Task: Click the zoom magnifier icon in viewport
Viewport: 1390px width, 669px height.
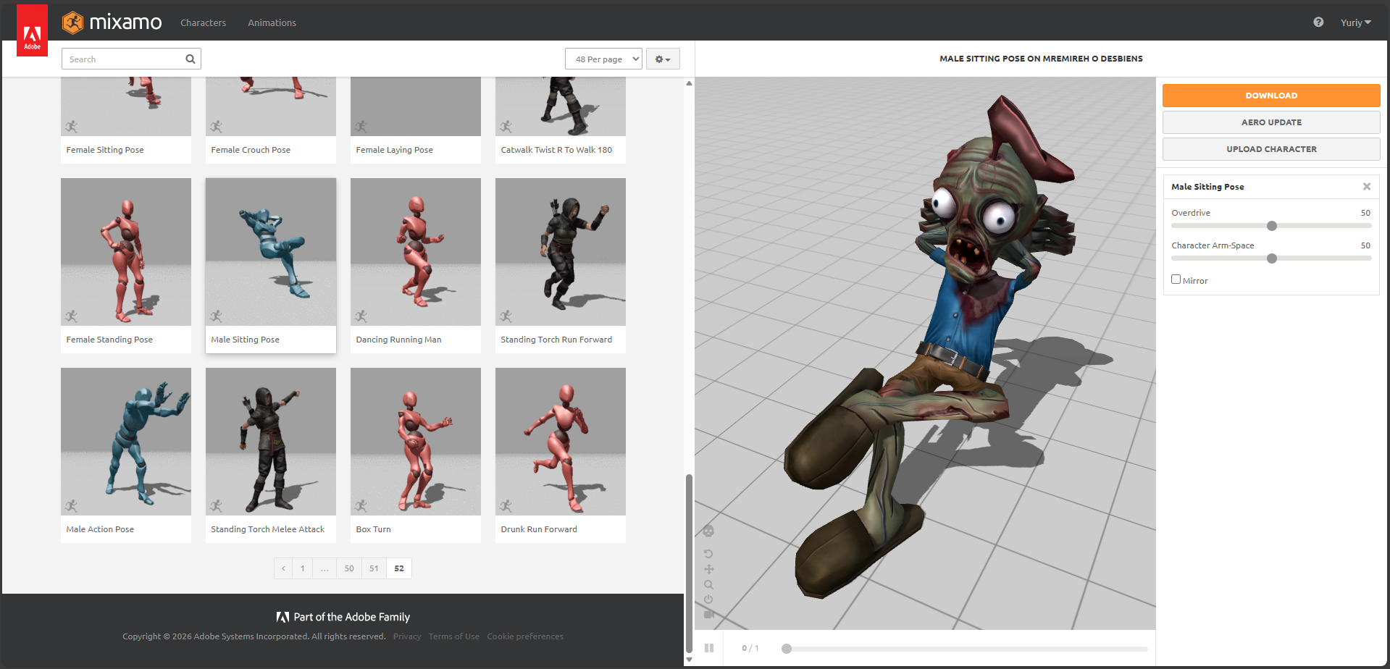Action: (x=708, y=584)
